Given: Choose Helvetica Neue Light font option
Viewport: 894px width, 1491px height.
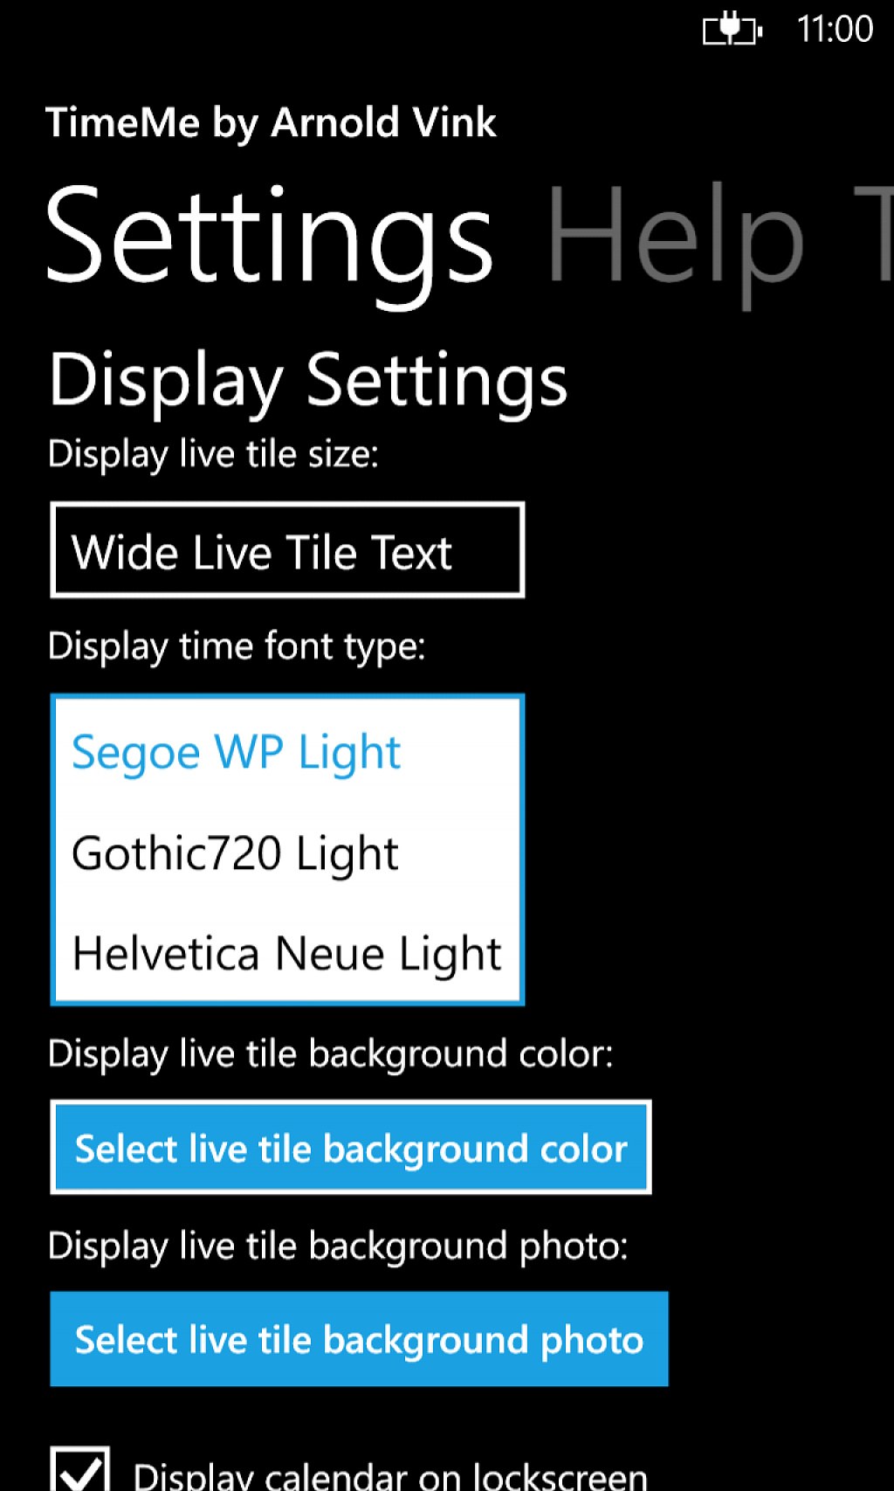Looking at the screenshot, I should [287, 953].
